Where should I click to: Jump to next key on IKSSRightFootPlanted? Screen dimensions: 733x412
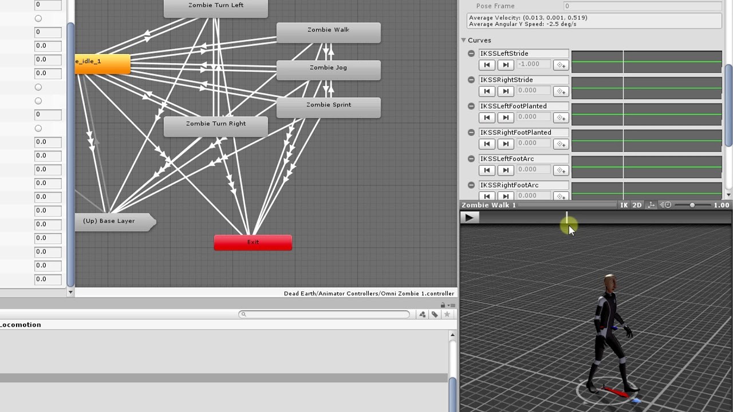point(506,144)
